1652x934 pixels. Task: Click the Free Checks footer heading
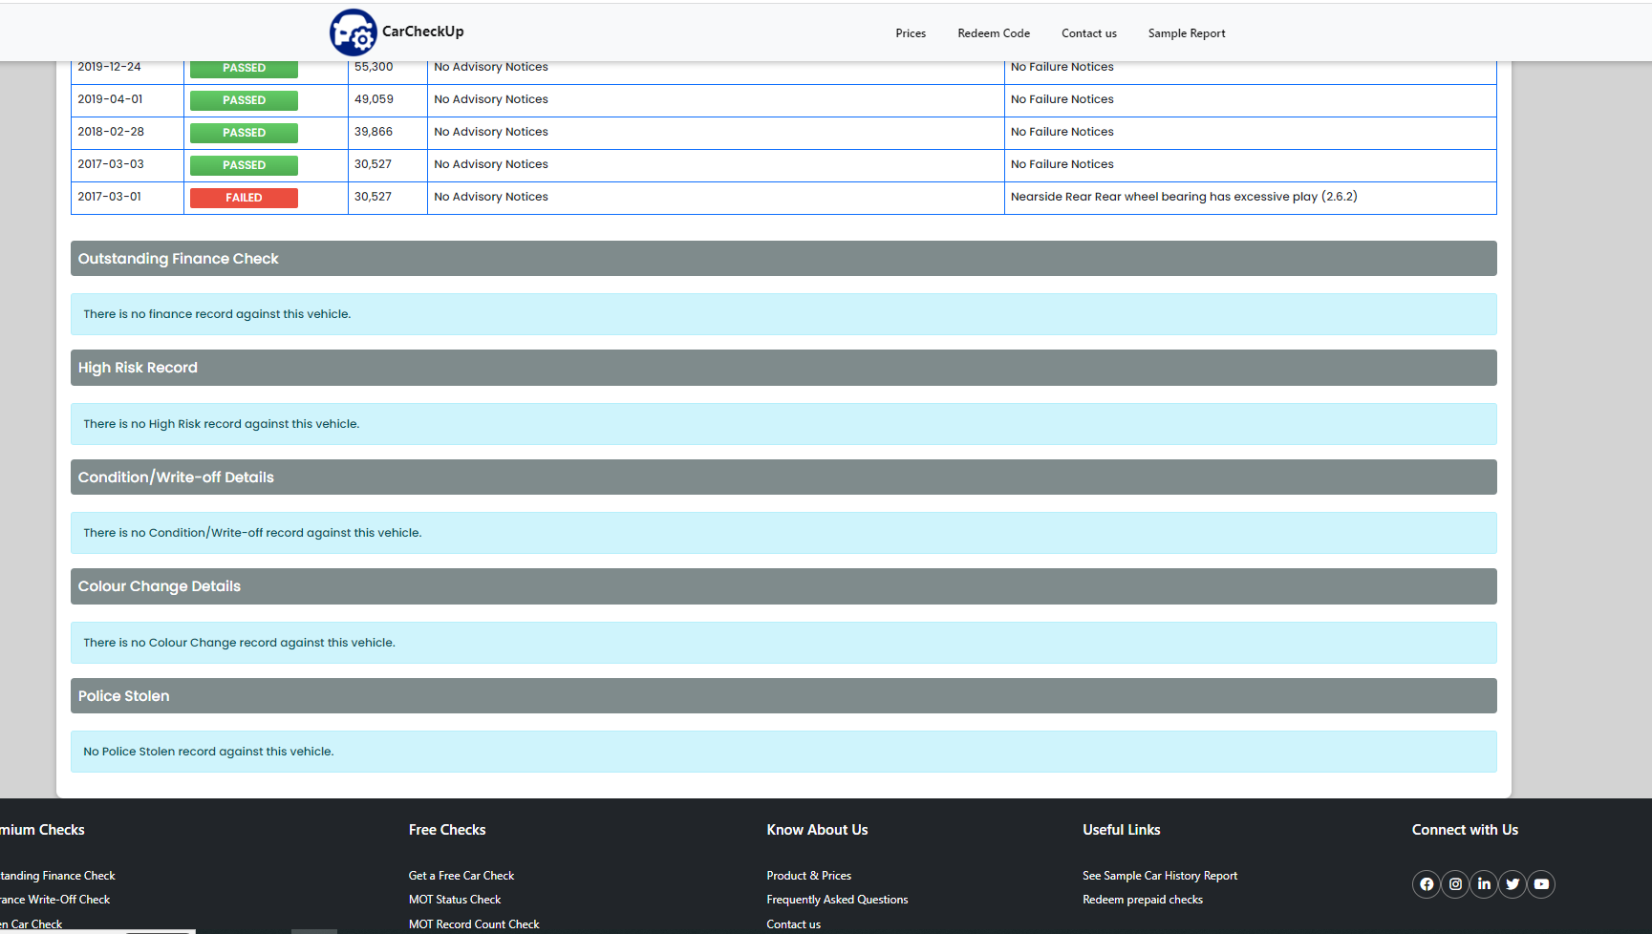click(447, 830)
